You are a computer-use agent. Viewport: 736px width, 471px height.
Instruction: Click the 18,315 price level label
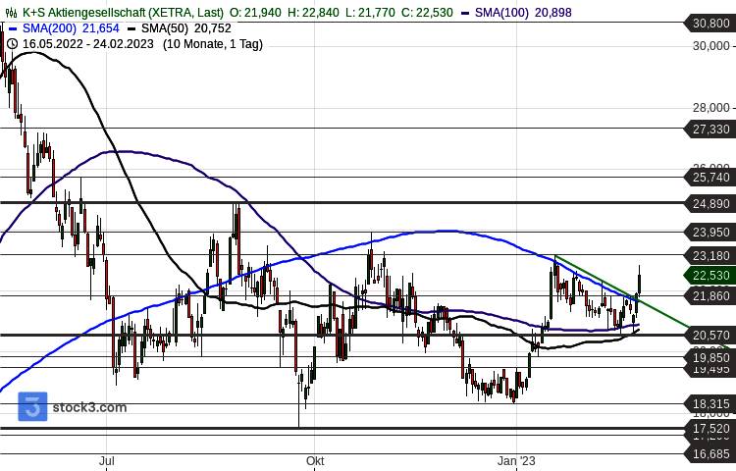pos(710,404)
